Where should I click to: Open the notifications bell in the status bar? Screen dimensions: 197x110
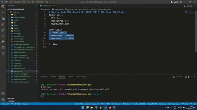point(194,104)
